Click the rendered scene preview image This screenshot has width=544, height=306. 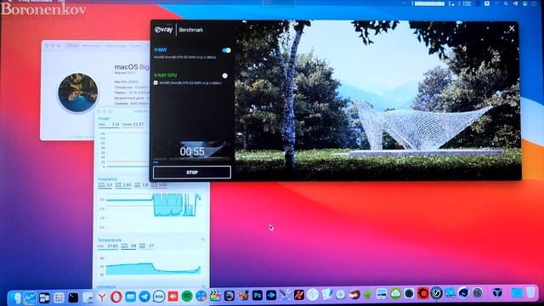[x=378, y=100]
